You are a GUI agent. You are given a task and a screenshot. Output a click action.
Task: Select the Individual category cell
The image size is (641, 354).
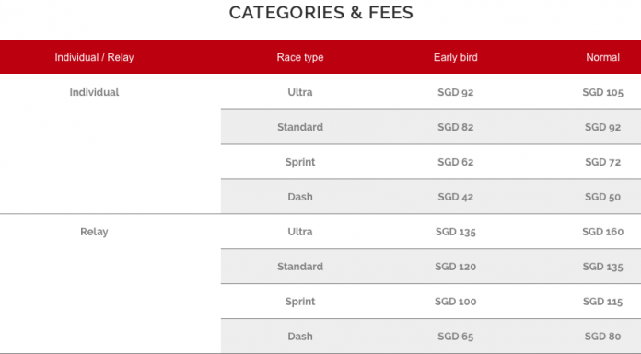pos(94,92)
